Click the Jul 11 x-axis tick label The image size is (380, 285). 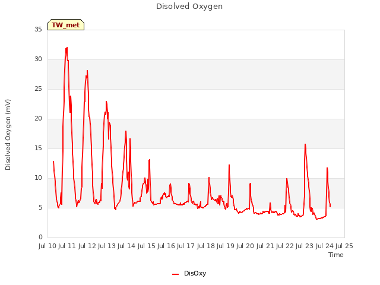point(67,246)
